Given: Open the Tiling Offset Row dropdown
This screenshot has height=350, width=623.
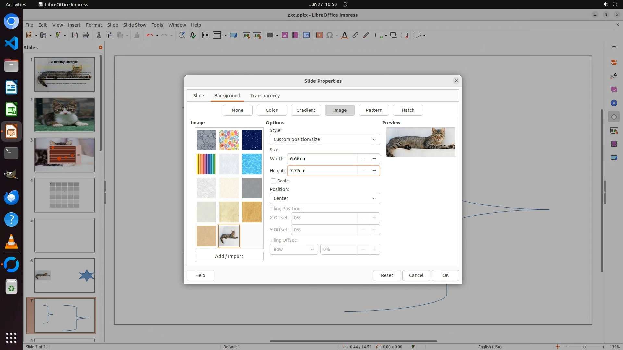Looking at the screenshot, I should [294, 249].
